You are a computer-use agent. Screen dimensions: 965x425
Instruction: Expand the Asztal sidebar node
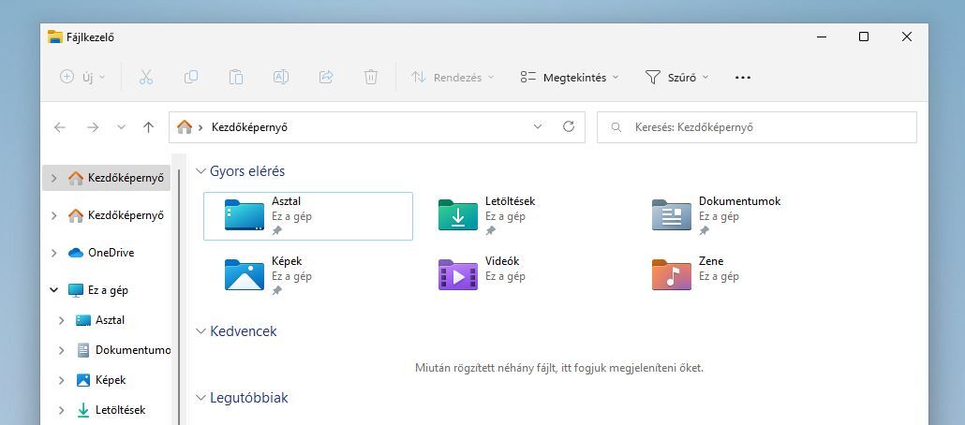tap(62, 320)
